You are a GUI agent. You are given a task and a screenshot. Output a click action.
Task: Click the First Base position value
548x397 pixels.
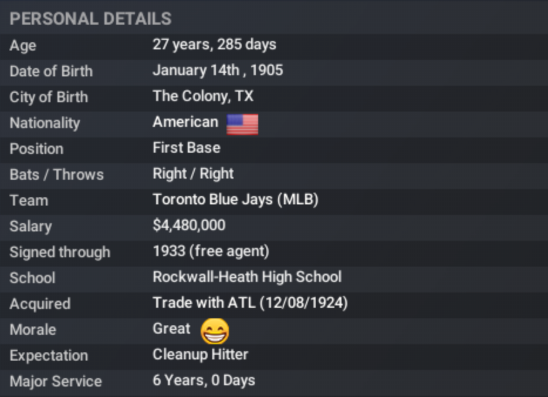[x=187, y=147]
